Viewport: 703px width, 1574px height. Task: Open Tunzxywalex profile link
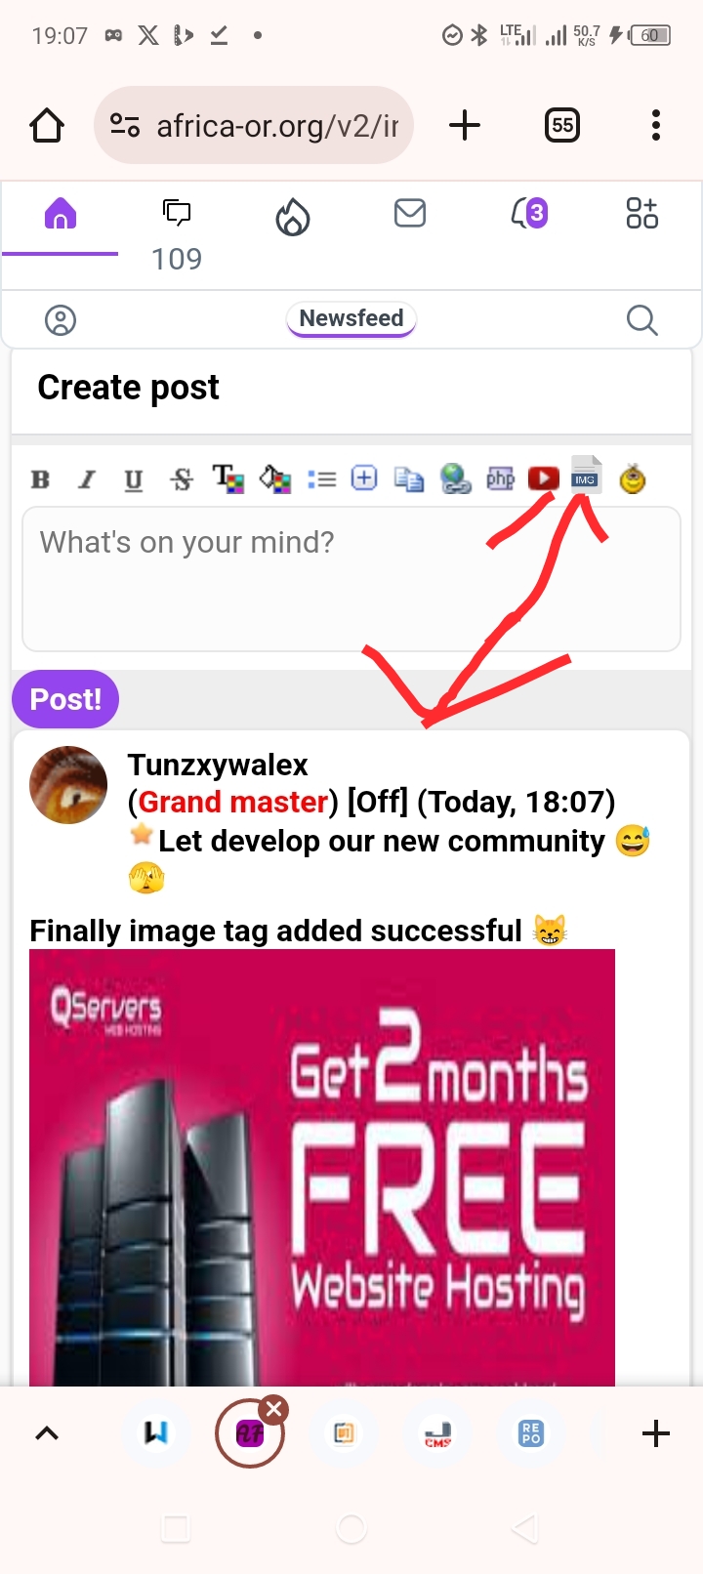218,765
